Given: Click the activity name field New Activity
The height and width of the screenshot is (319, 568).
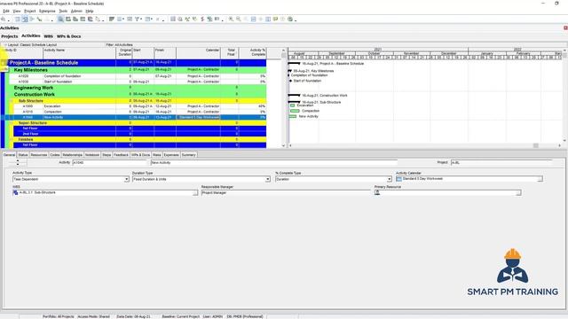Looking at the screenshot, I should (274, 163).
